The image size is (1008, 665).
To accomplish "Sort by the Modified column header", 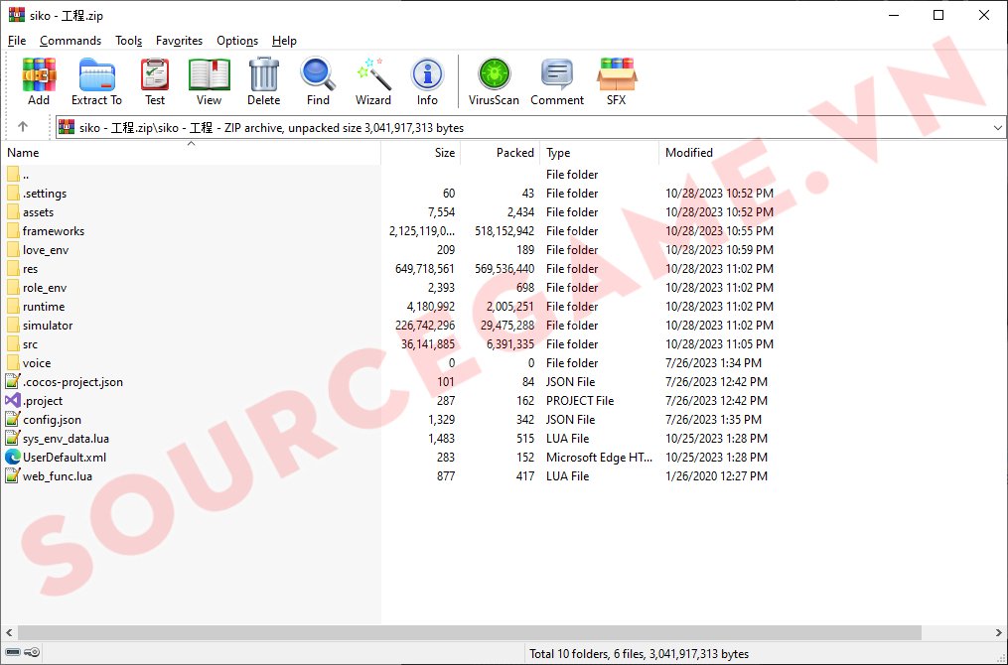I will point(689,153).
